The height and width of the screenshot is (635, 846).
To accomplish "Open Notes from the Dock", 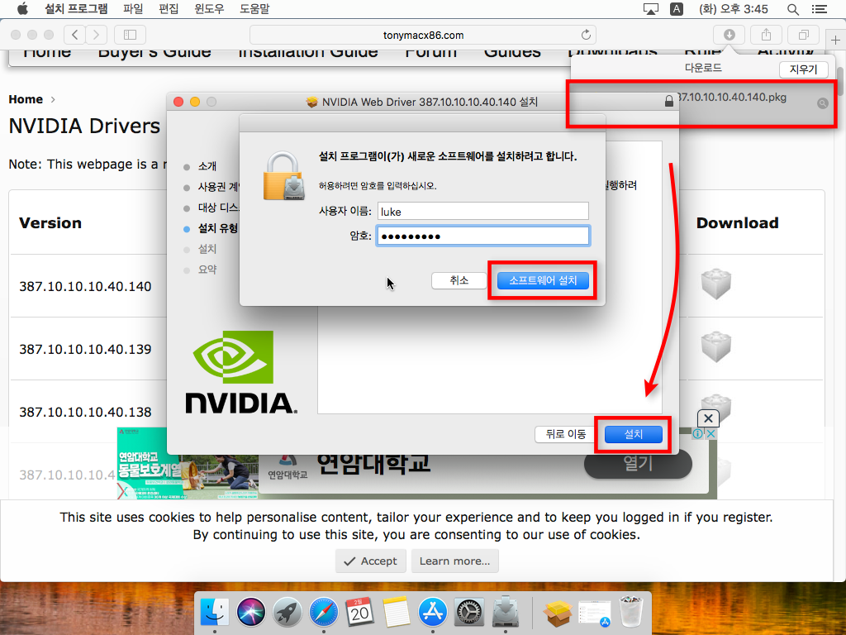I will (396, 613).
